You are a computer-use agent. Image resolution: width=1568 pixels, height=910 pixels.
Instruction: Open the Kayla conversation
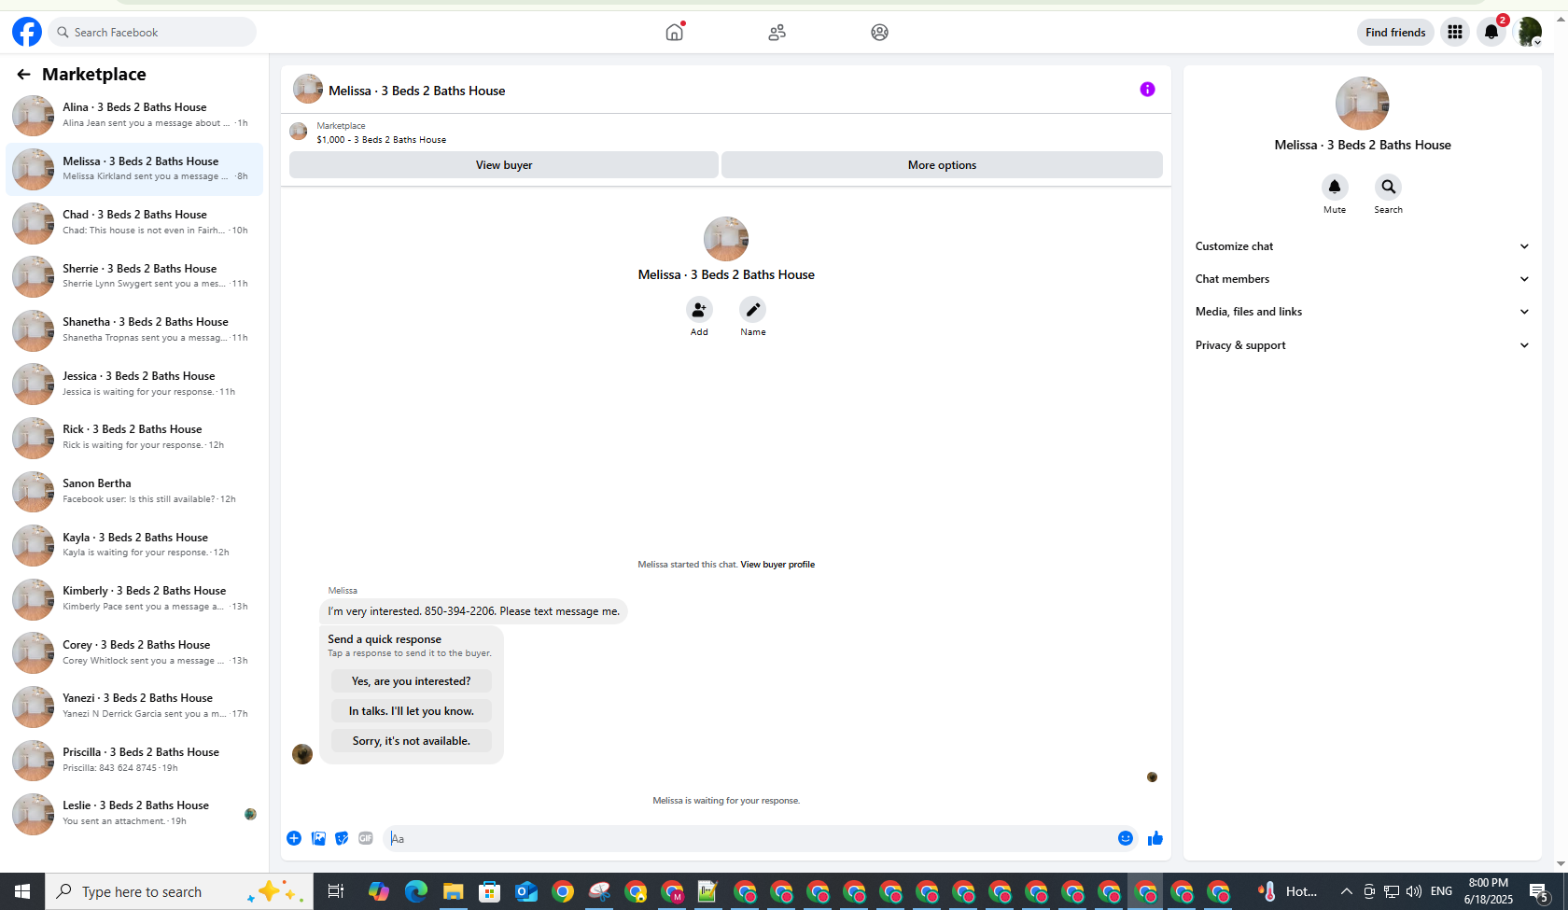tap(134, 545)
